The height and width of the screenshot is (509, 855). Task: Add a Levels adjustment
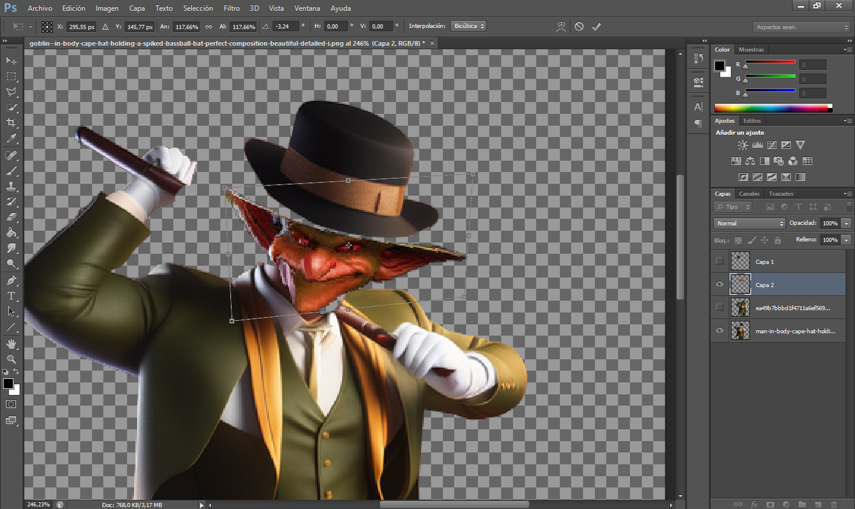pyautogui.click(x=757, y=145)
